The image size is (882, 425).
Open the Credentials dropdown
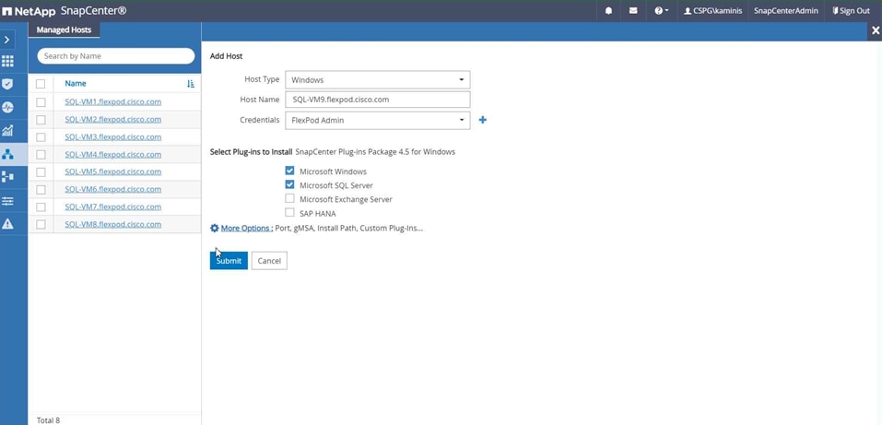coord(378,120)
